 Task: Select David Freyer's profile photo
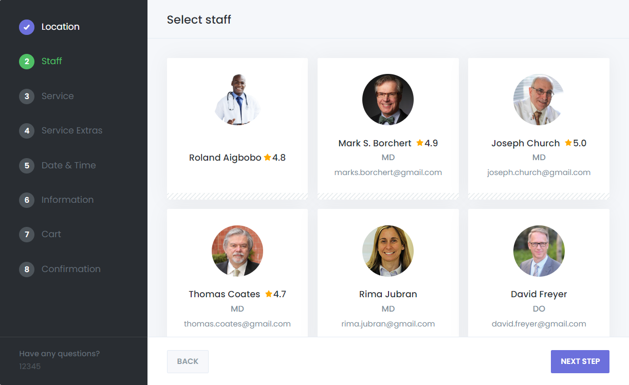click(x=539, y=251)
